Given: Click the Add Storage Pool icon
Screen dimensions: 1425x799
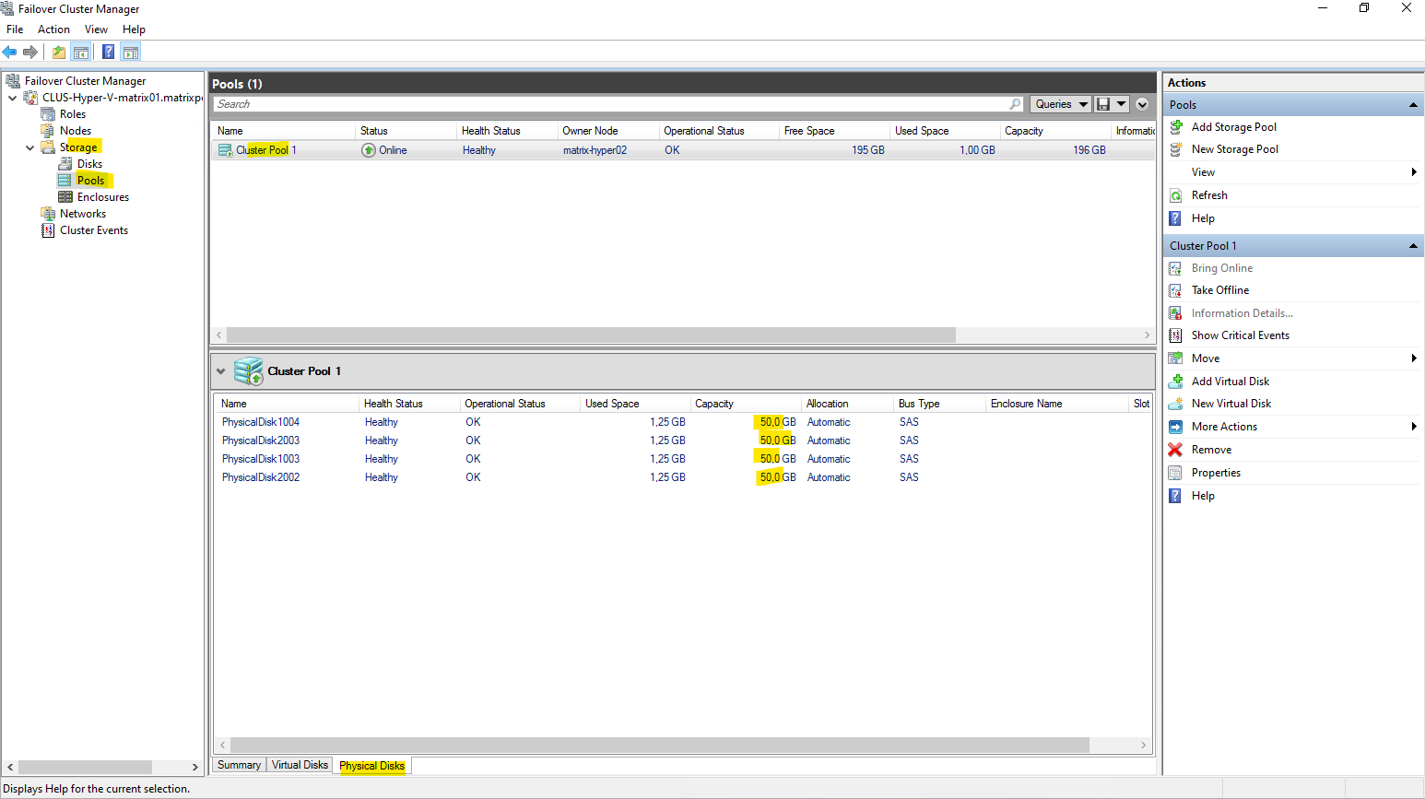Looking at the screenshot, I should tap(1176, 127).
